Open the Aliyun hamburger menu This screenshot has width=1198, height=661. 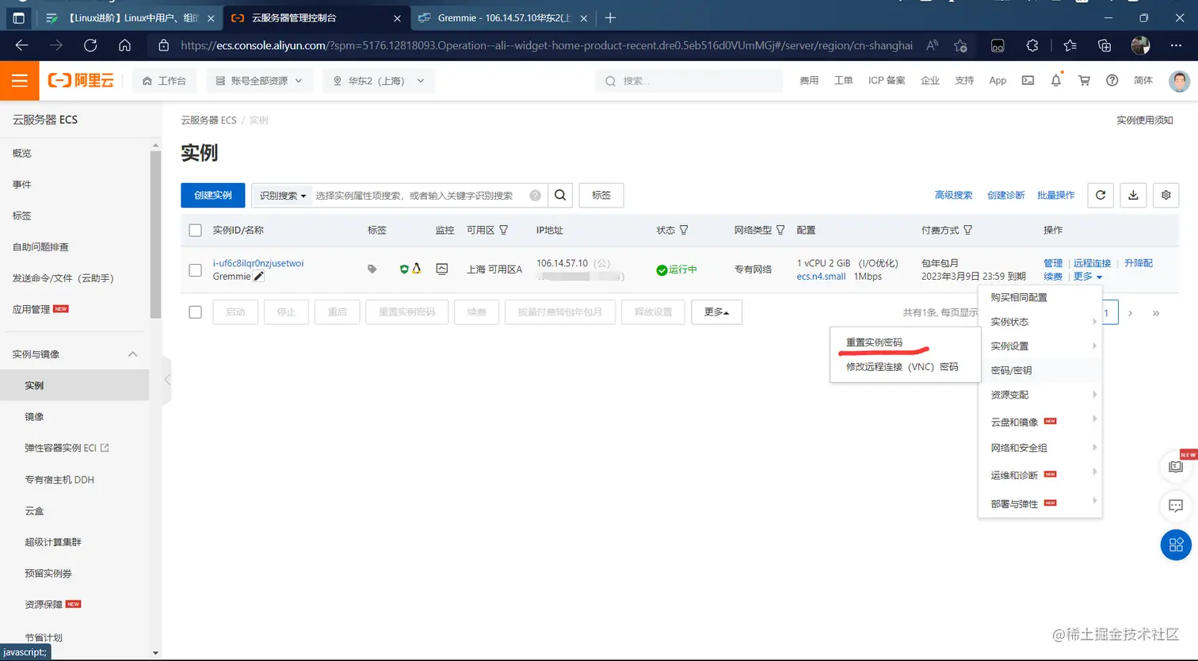tap(20, 81)
